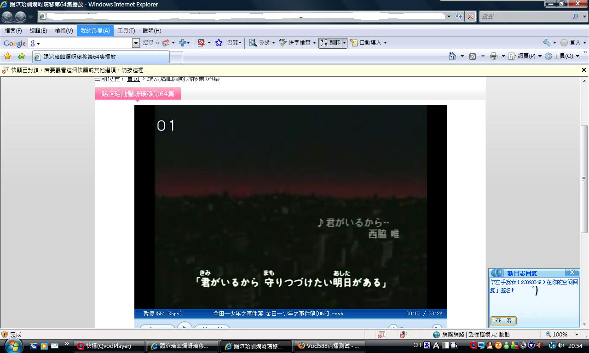The height and width of the screenshot is (353, 589).
Task: Click the 暂停(551 Kbps) player status text
Action: tap(162, 313)
